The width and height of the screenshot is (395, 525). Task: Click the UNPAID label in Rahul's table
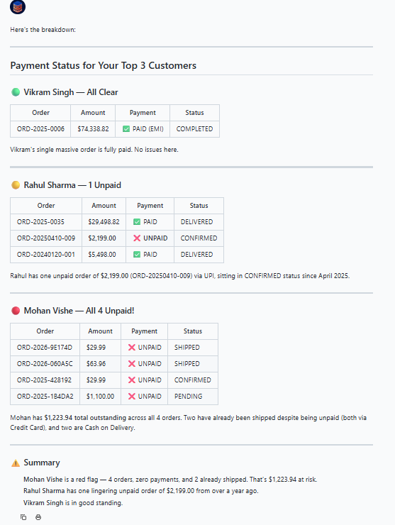coord(155,238)
